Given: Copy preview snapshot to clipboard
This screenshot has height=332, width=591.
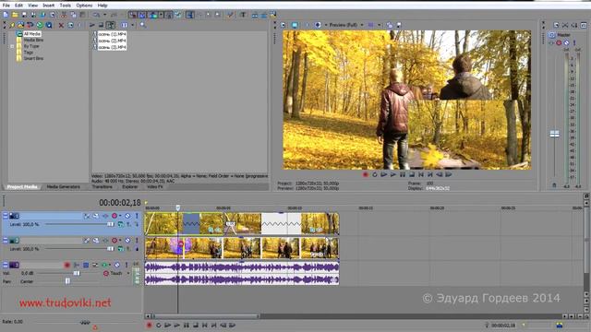Looking at the screenshot, I should (x=390, y=25).
